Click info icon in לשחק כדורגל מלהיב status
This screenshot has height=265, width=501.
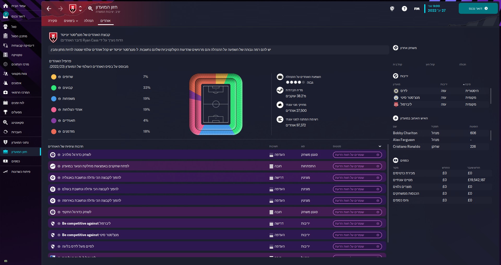(378, 155)
